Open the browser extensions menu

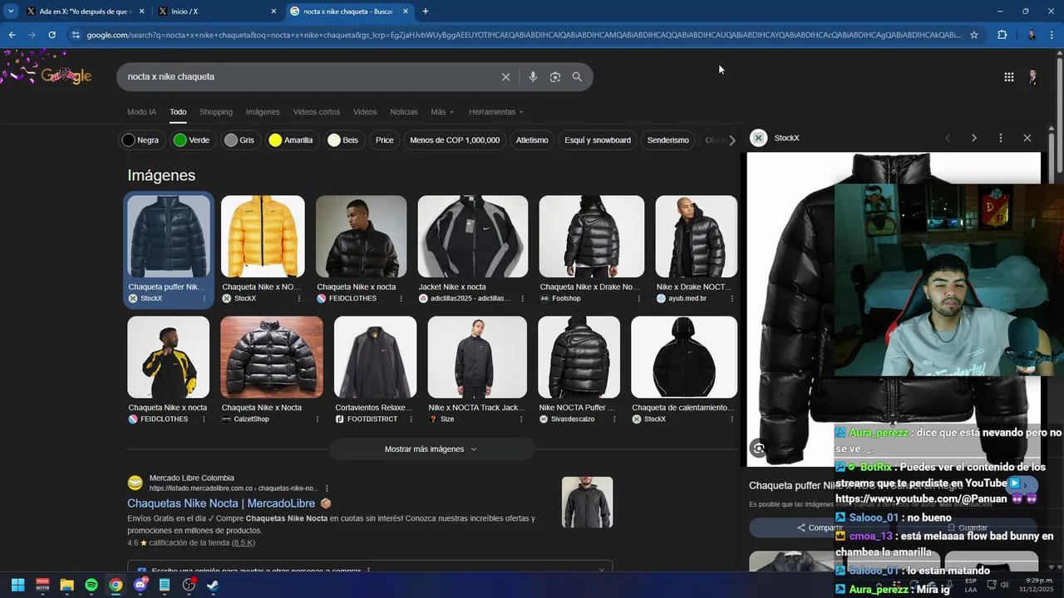tap(1002, 35)
